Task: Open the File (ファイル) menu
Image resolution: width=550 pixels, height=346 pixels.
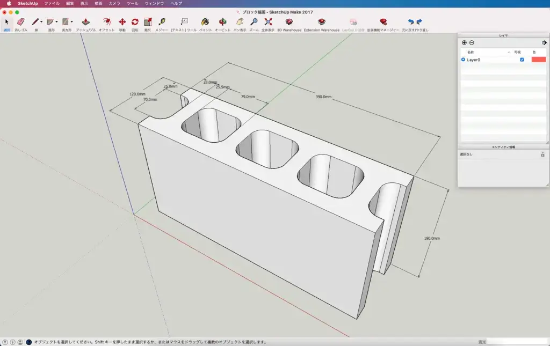Action: [x=52, y=4]
